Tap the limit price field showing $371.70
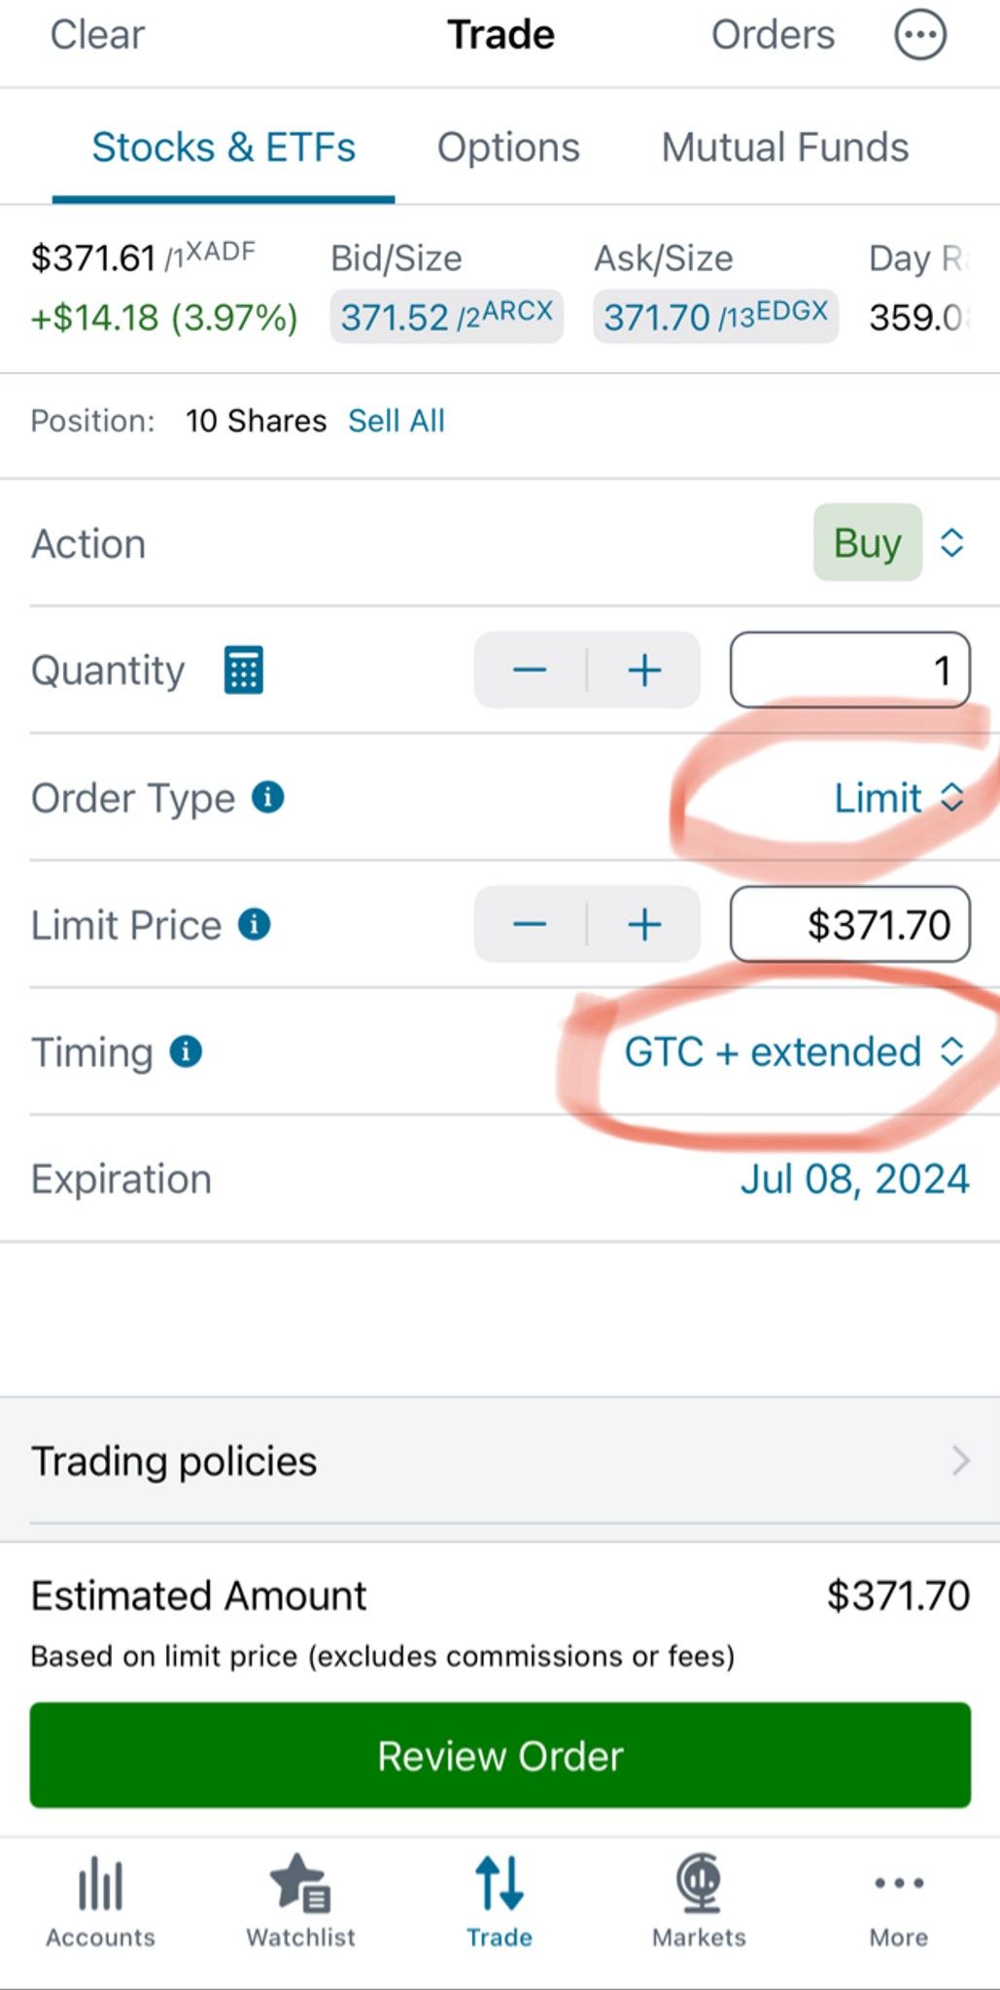The width and height of the screenshot is (1000, 1990). point(850,924)
